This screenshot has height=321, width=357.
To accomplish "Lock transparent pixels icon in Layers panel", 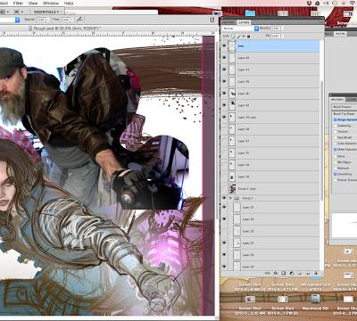I will (233, 37).
